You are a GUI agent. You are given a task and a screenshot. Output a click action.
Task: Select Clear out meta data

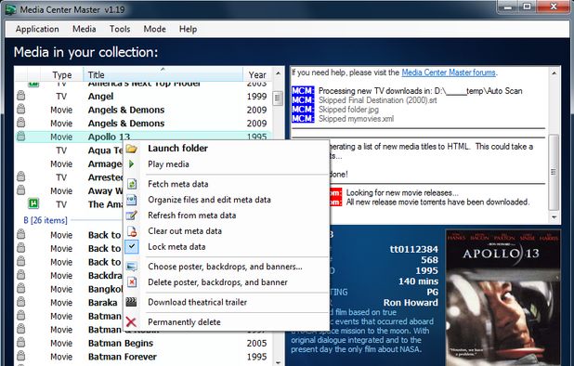click(x=227, y=231)
